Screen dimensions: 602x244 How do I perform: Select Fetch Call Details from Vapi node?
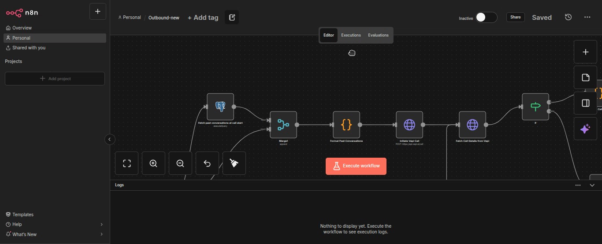[472, 125]
